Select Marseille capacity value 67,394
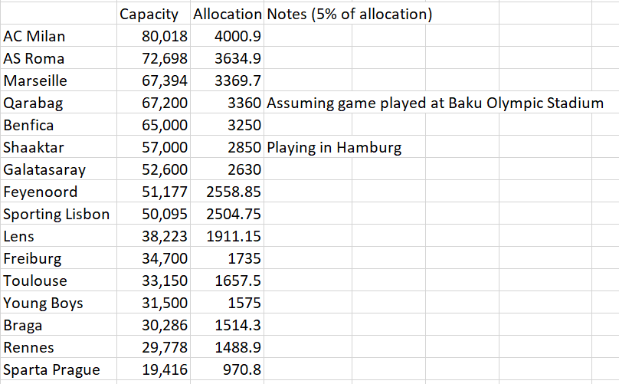This screenshot has height=384, width=619. click(x=153, y=80)
